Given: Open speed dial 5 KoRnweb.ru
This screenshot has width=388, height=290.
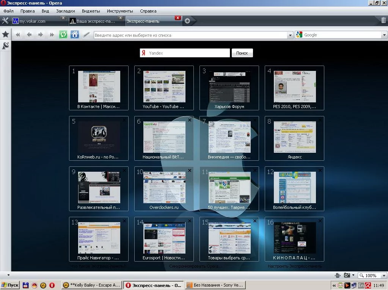Looking at the screenshot, I should click(99, 138).
